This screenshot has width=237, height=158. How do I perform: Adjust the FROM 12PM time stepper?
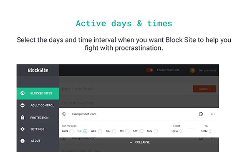(x=181, y=131)
